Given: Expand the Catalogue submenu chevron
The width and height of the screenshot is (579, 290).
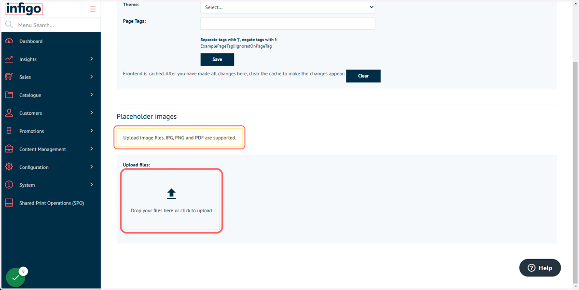Looking at the screenshot, I should (91, 95).
